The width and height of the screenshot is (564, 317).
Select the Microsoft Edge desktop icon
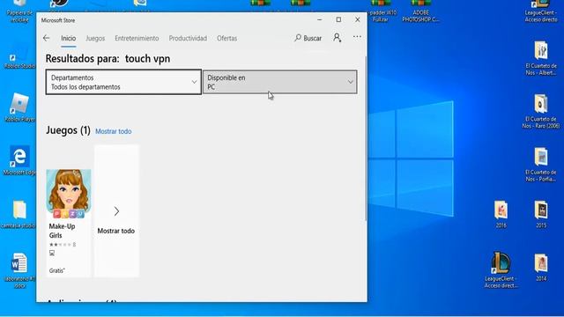click(19, 160)
